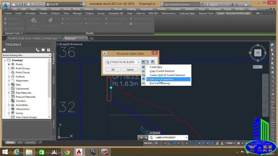The height and width of the screenshot is (156, 278).
Task: Collapse the Drawing1 tree node
Action: click(5, 60)
